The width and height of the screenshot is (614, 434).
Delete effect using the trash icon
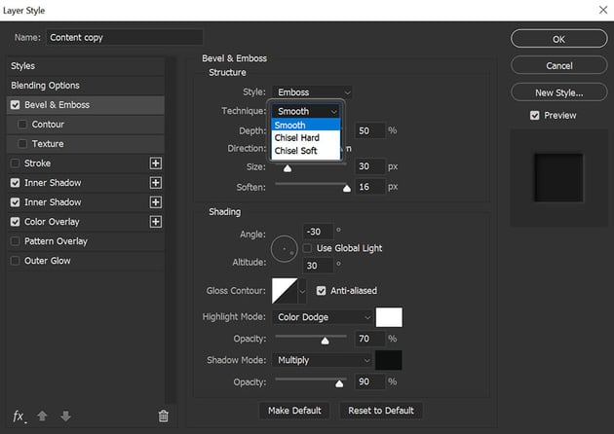164,416
